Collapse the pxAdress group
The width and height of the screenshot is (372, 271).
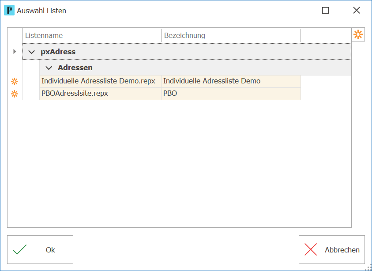[32, 52]
